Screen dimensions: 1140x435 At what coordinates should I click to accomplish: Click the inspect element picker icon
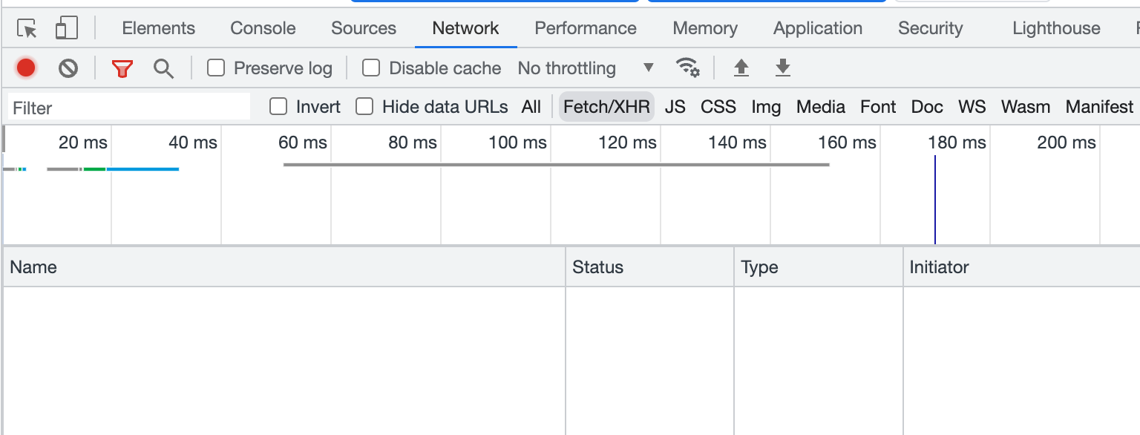pos(27,29)
